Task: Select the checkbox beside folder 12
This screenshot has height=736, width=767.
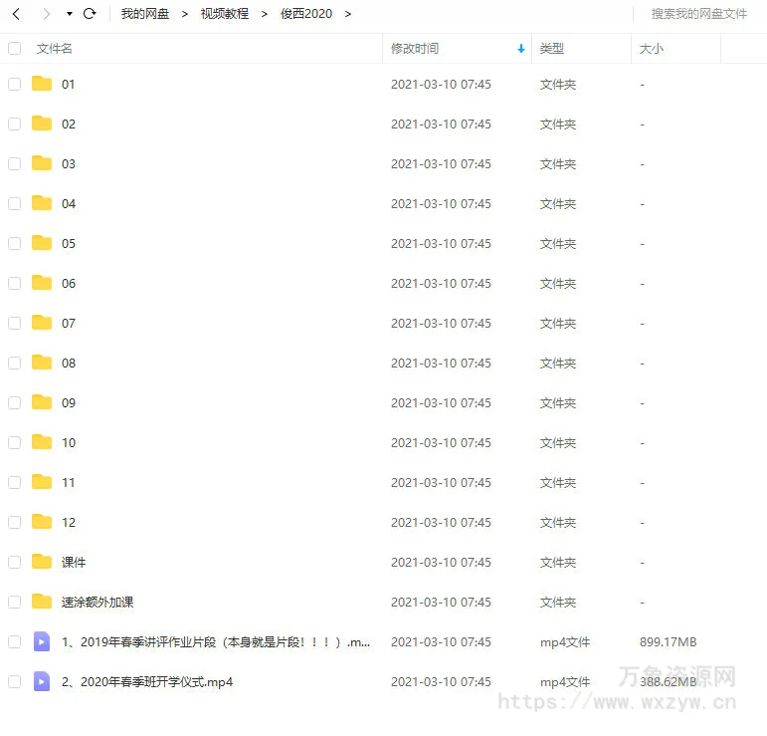Action: [15, 522]
